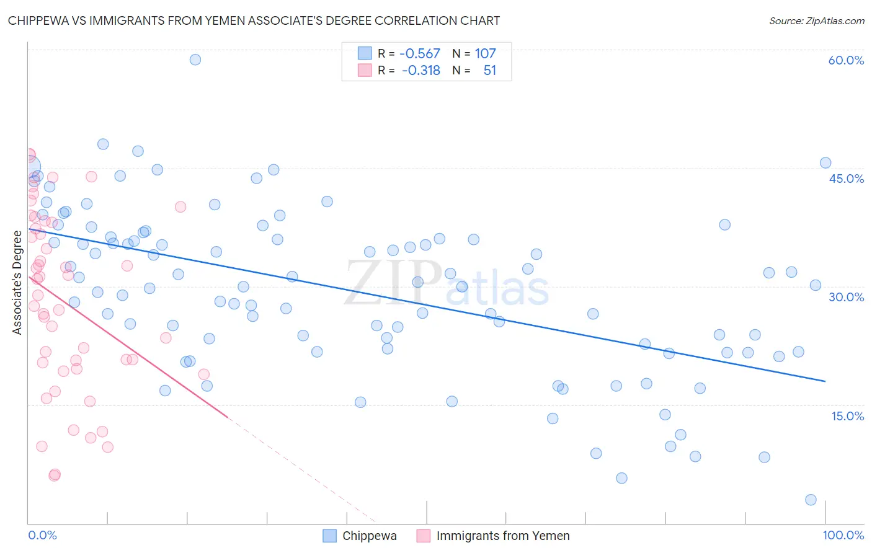Click the chart title text
The height and width of the screenshot is (553, 872).
tap(254, 20)
